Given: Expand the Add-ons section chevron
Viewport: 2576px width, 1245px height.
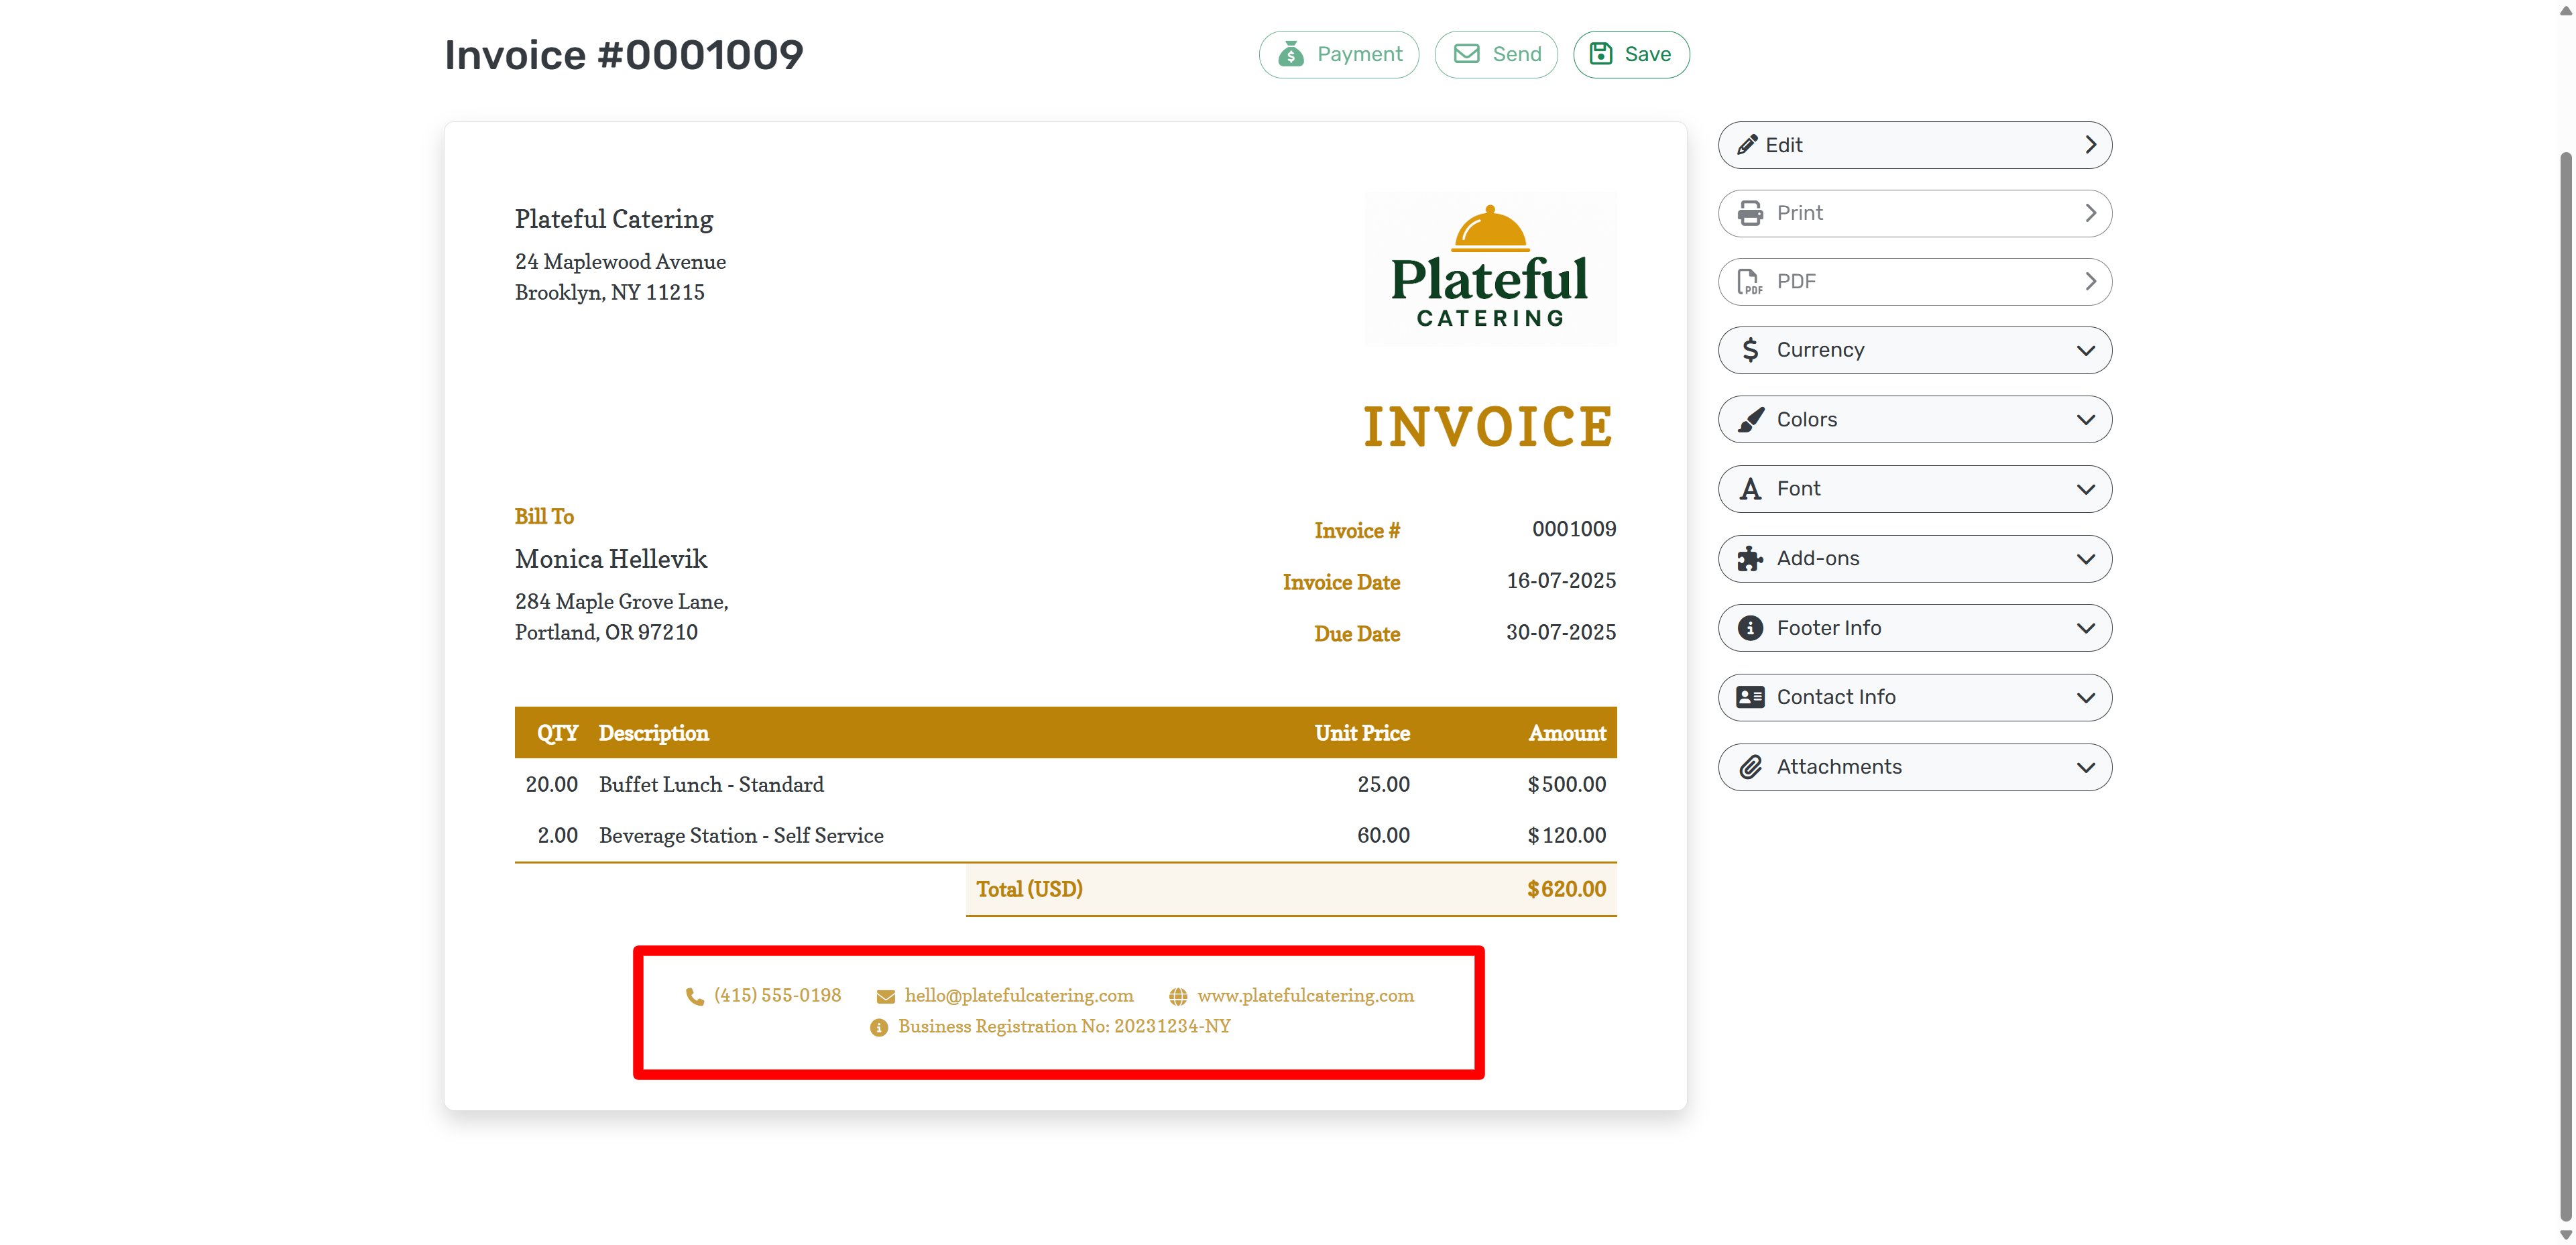Looking at the screenshot, I should pyautogui.click(x=2085, y=559).
